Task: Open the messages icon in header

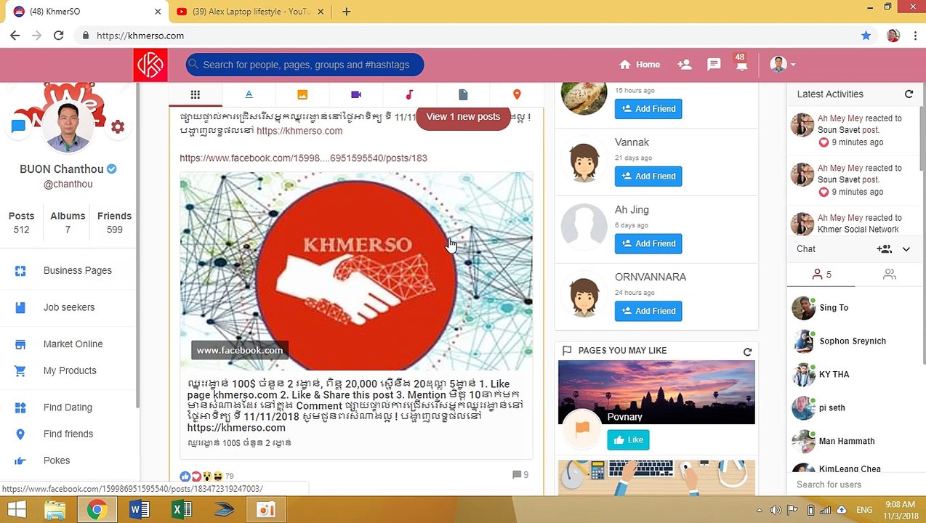Action: point(714,65)
